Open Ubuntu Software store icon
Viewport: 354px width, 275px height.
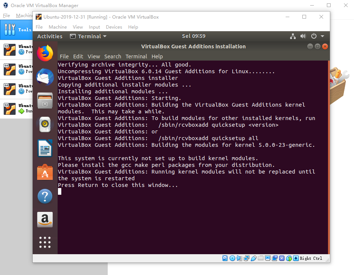tap(45, 172)
